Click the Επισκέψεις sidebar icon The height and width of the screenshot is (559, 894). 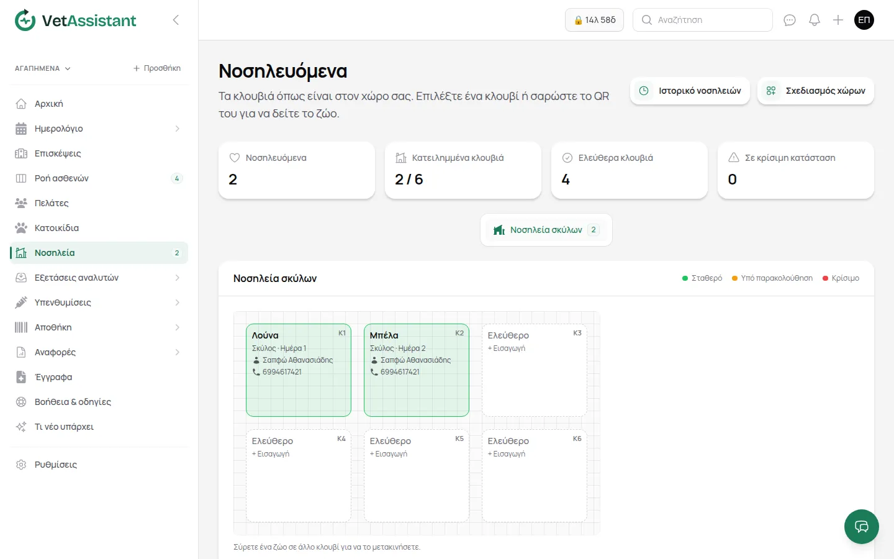coord(21,153)
